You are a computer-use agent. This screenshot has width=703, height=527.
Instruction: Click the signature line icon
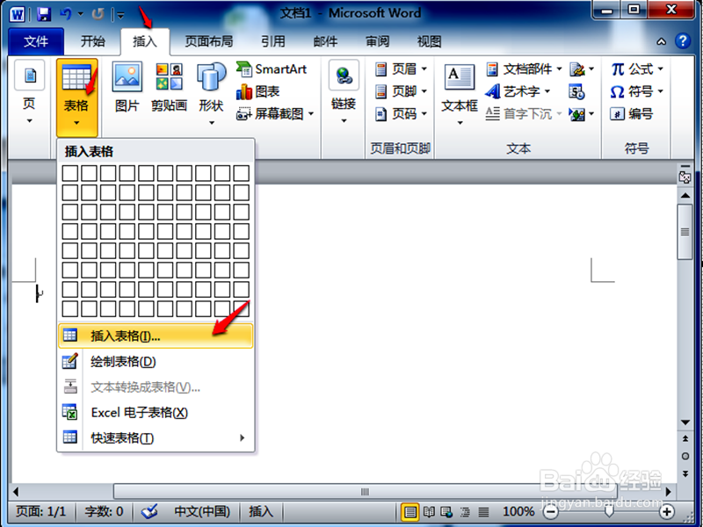582,69
